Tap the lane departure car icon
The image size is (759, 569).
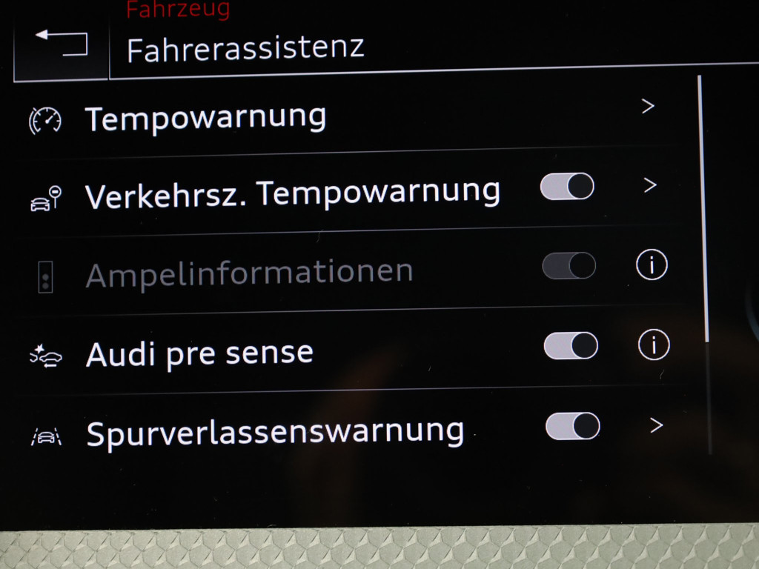47,436
